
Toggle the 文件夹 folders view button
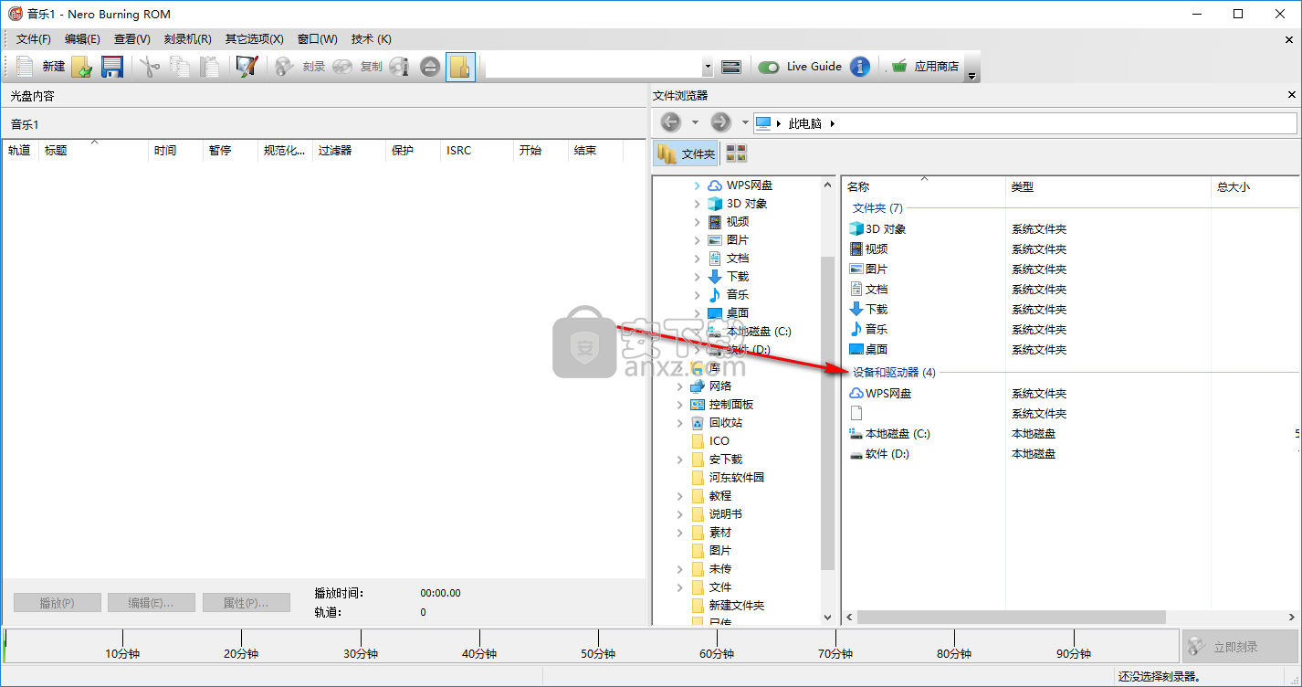687,153
